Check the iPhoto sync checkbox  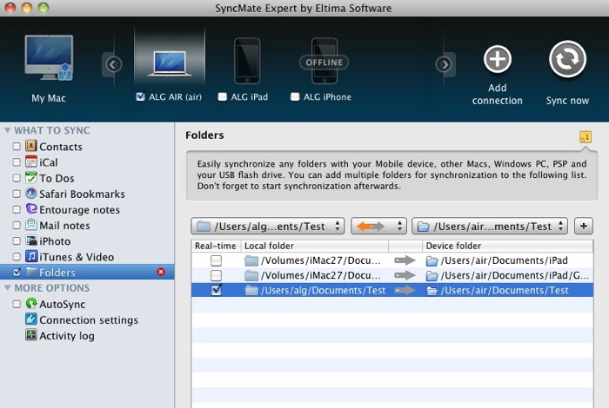coord(17,241)
